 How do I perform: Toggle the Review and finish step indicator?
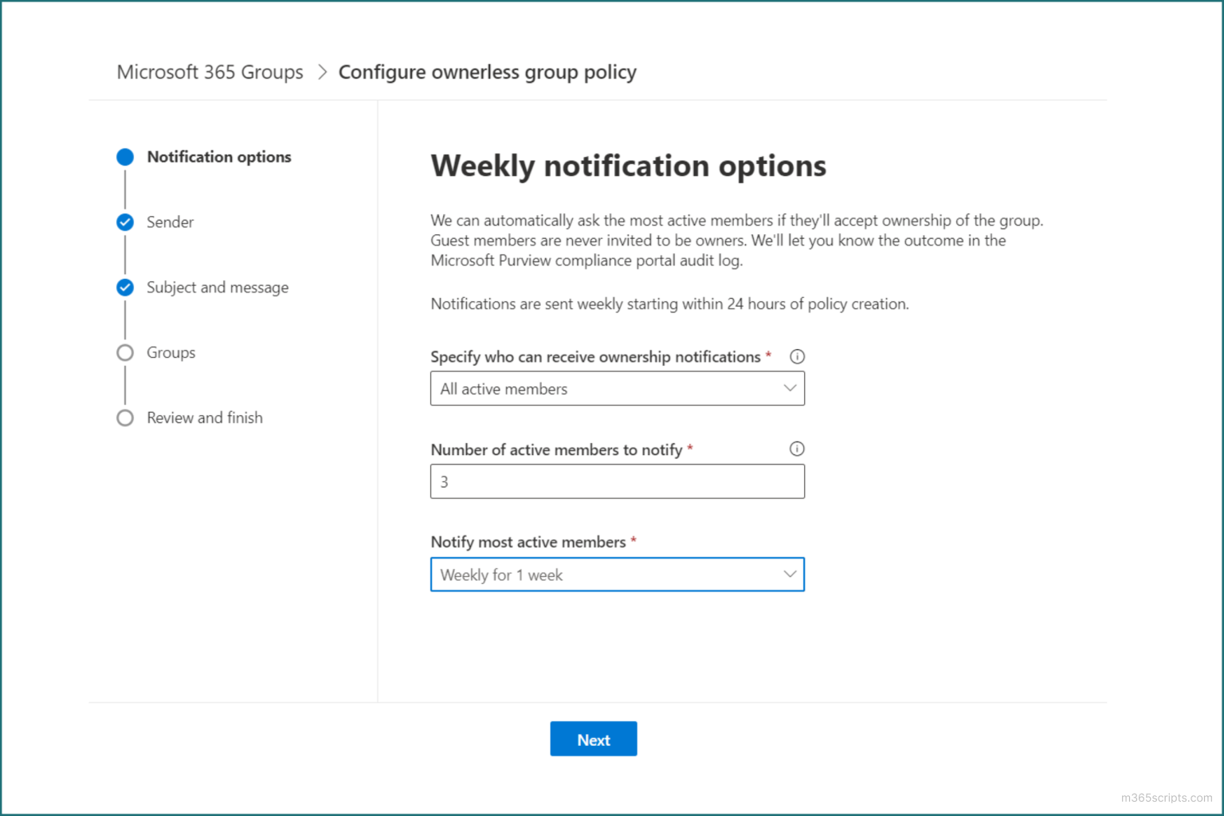pyautogui.click(x=125, y=418)
